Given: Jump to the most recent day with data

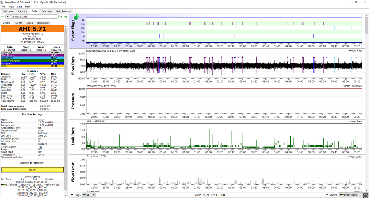Looking at the screenshot, I should tap(66, 16).
